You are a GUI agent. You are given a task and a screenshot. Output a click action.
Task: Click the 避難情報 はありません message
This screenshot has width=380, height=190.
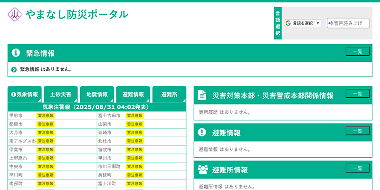(224, 150)
